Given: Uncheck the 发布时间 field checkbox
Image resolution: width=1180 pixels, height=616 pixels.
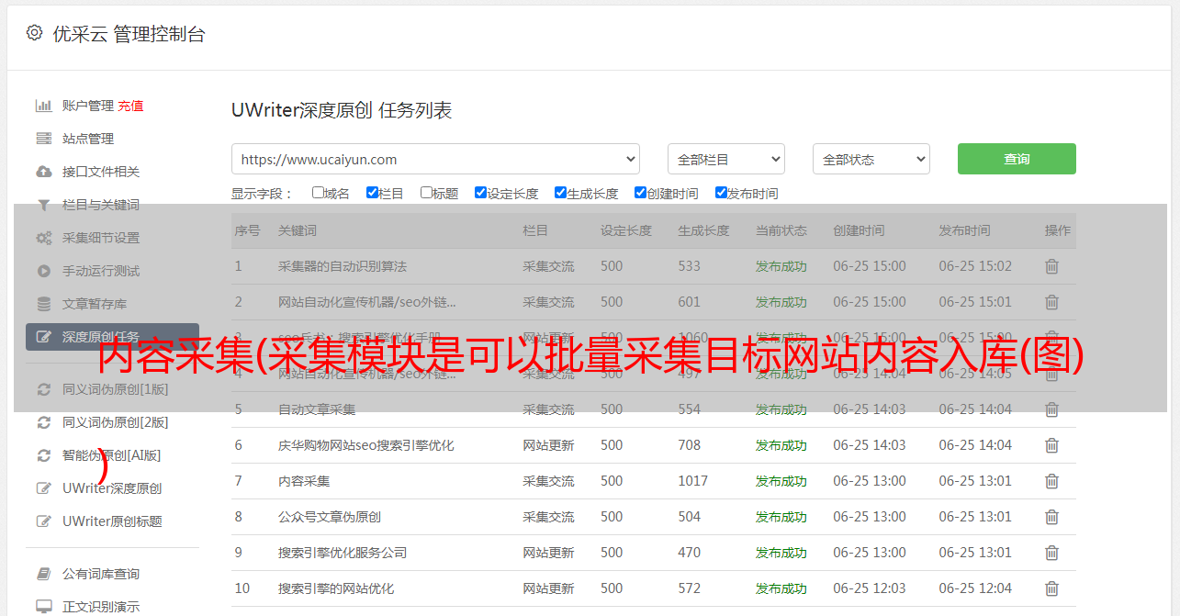Looking at the screenshot, I should tap(720, 193).
